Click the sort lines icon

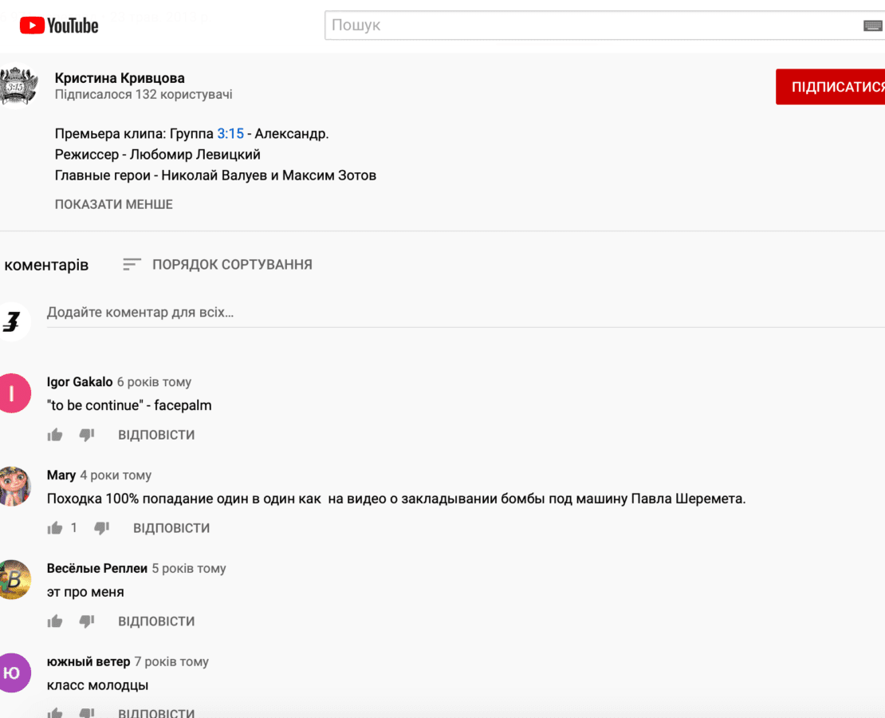pos(132,264)
